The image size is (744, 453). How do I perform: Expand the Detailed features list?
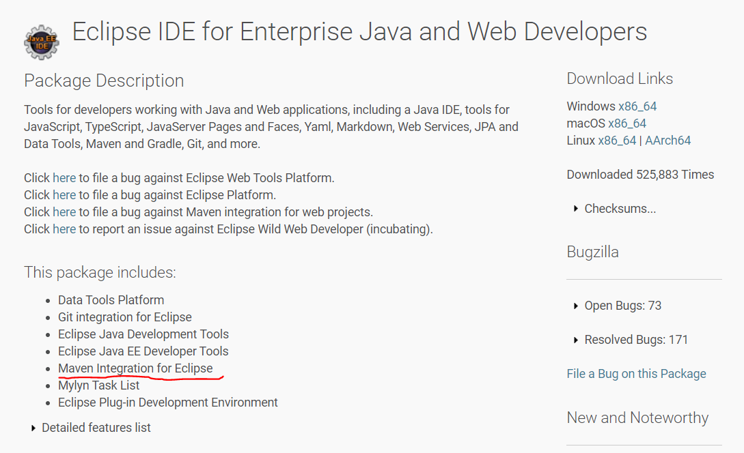(91, 427)
